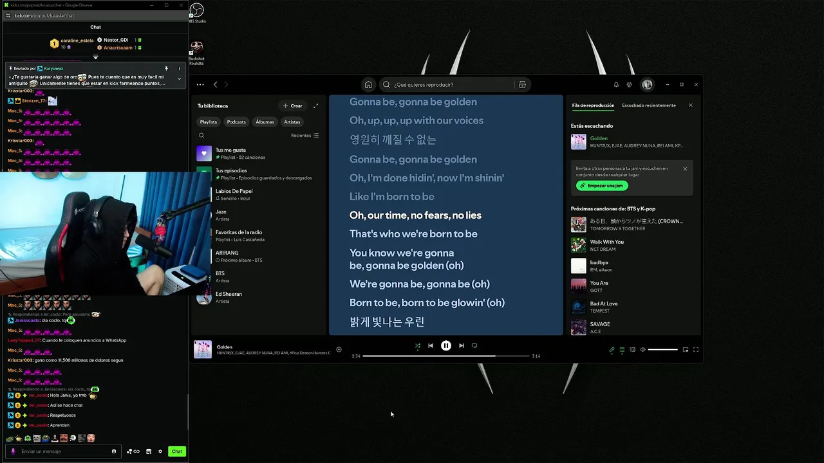
Task: Close the queue side panel
Action: click(x=691, y=105)
